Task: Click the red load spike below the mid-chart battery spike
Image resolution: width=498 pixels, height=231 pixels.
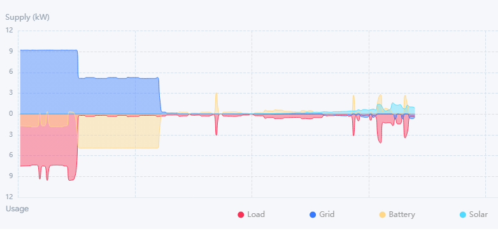Action: pos(217,125)
